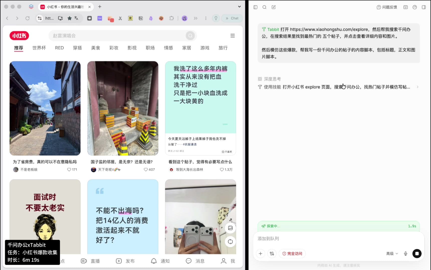Click the stacked layers workspace icon
This screenshot has height=270, width=431.
pyautogui.click(x=31, y=7)
